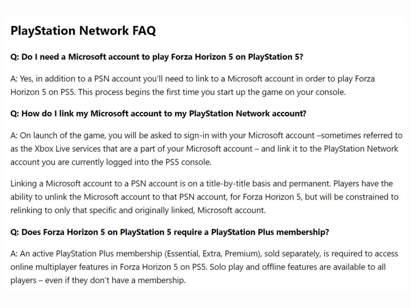Click the word "unlink" in the linking paragraph
Image resolution: width=411 pixels, height=308 pixels.
coord(56,197)
